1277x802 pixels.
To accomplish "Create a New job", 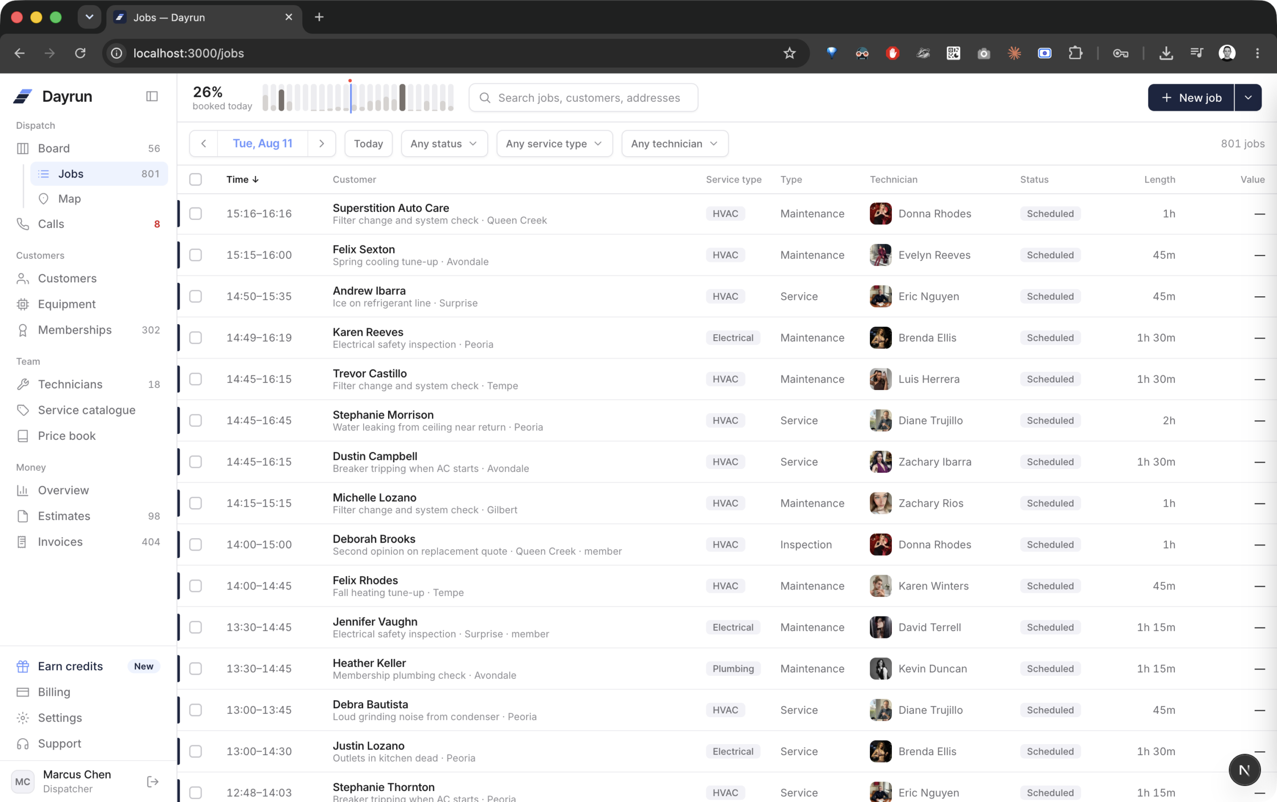I will click(1191, 98).
